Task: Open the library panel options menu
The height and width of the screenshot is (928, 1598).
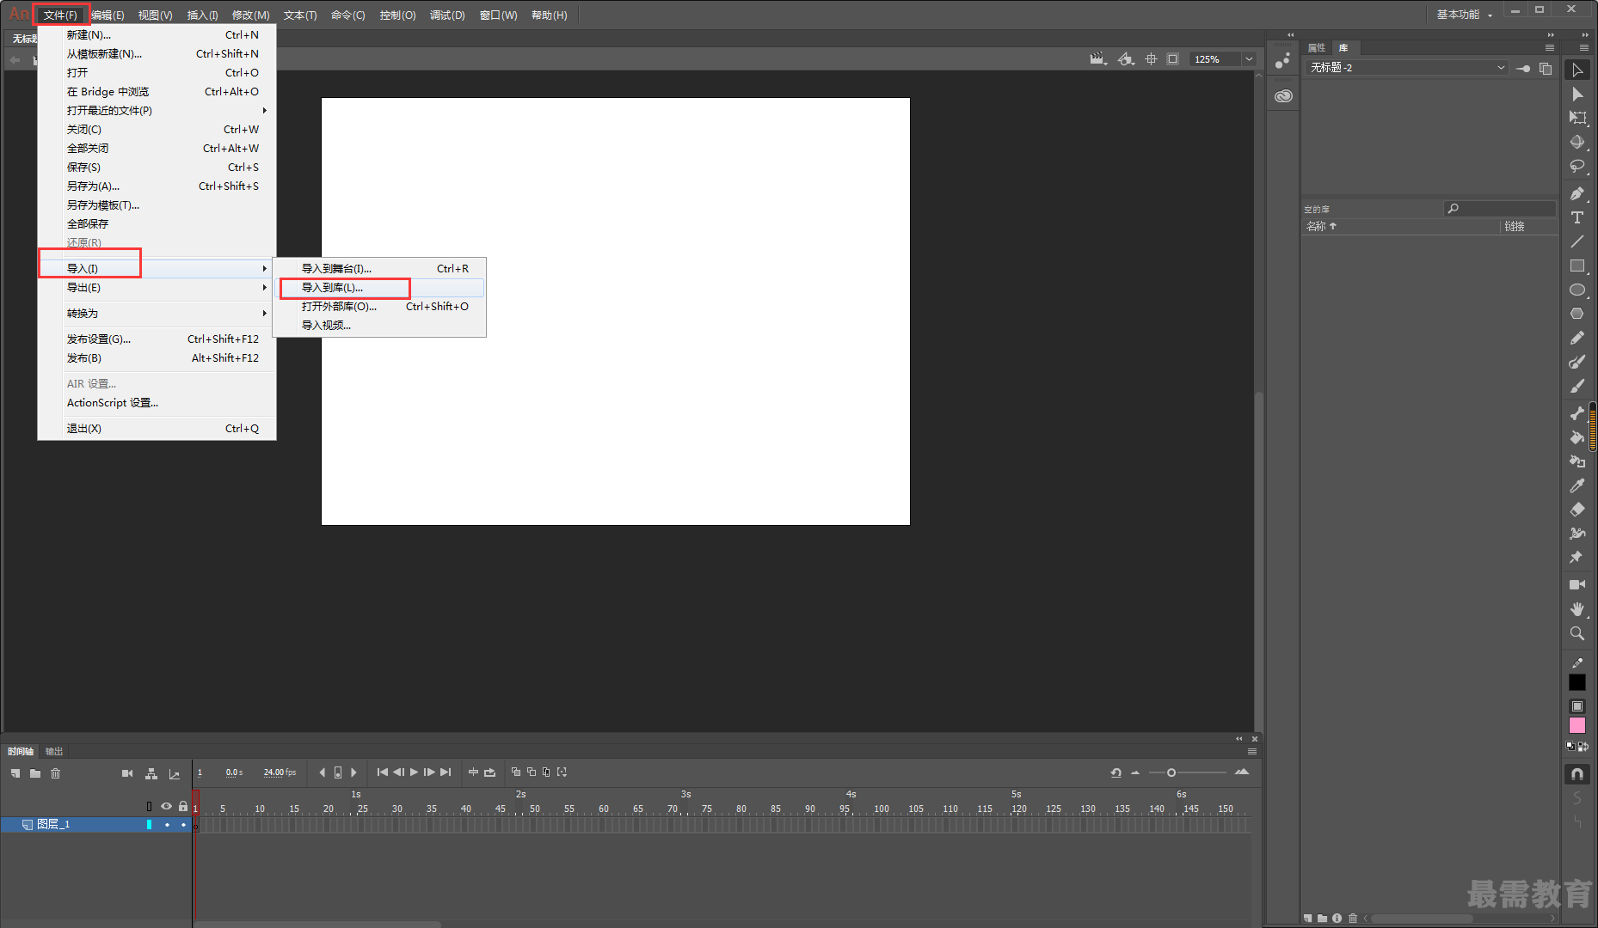Action: [1550, 48]
